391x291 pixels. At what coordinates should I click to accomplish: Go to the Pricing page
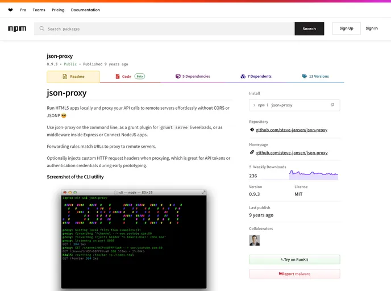click(x=58, y=10)
